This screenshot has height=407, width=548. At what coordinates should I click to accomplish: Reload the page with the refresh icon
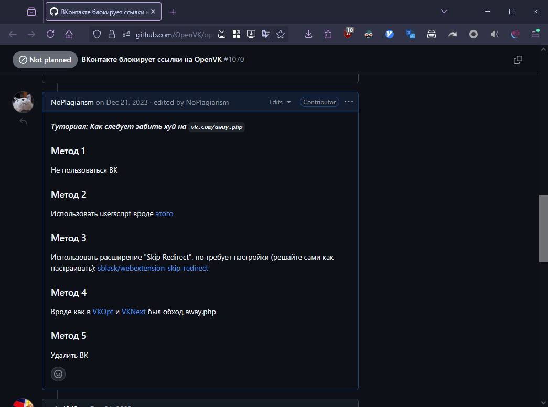click(x=50, y=34)
